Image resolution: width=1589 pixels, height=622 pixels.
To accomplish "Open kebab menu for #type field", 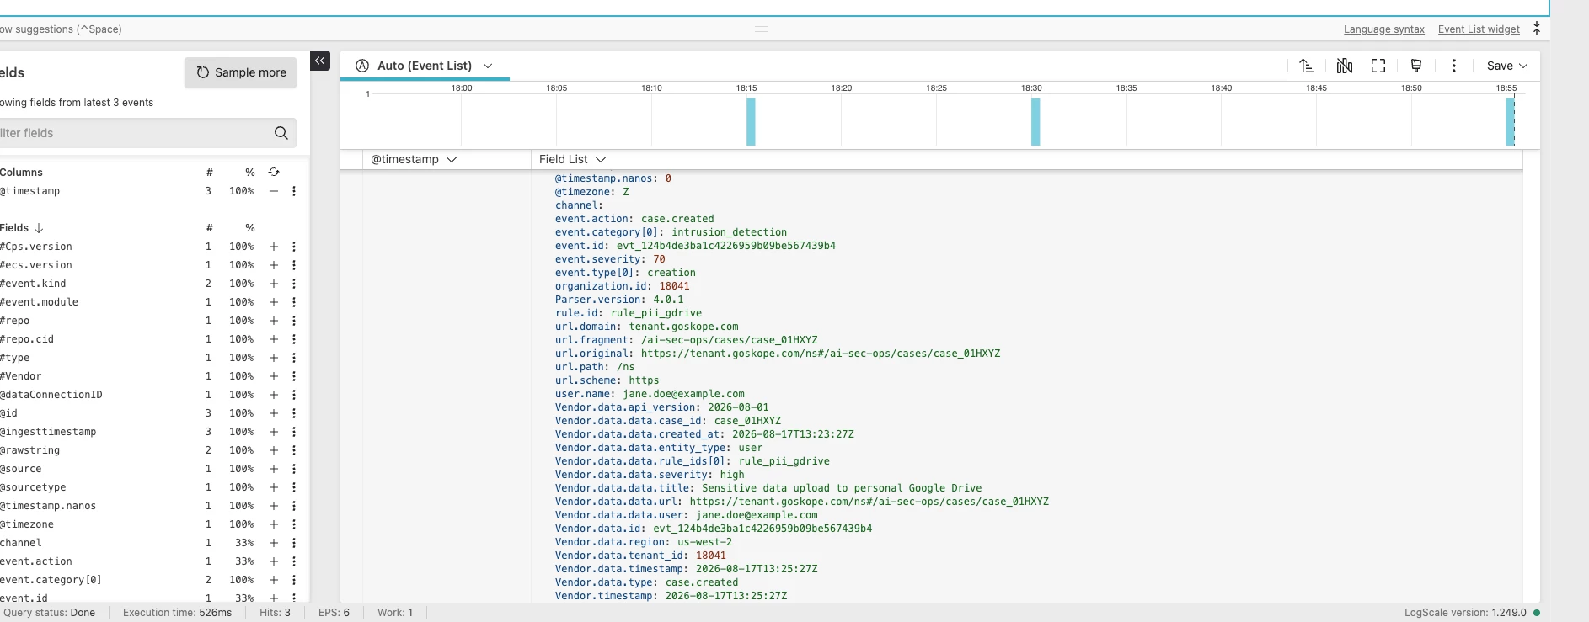I will pyautogui.click(x=294, y=358).
